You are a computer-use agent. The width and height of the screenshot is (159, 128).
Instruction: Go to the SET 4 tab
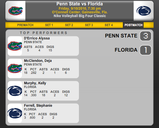click(109, 25)
